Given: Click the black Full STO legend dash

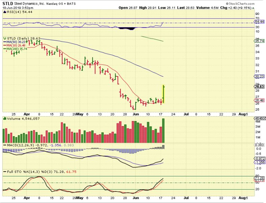Looking at the screenshot, I should coord(5,172).
